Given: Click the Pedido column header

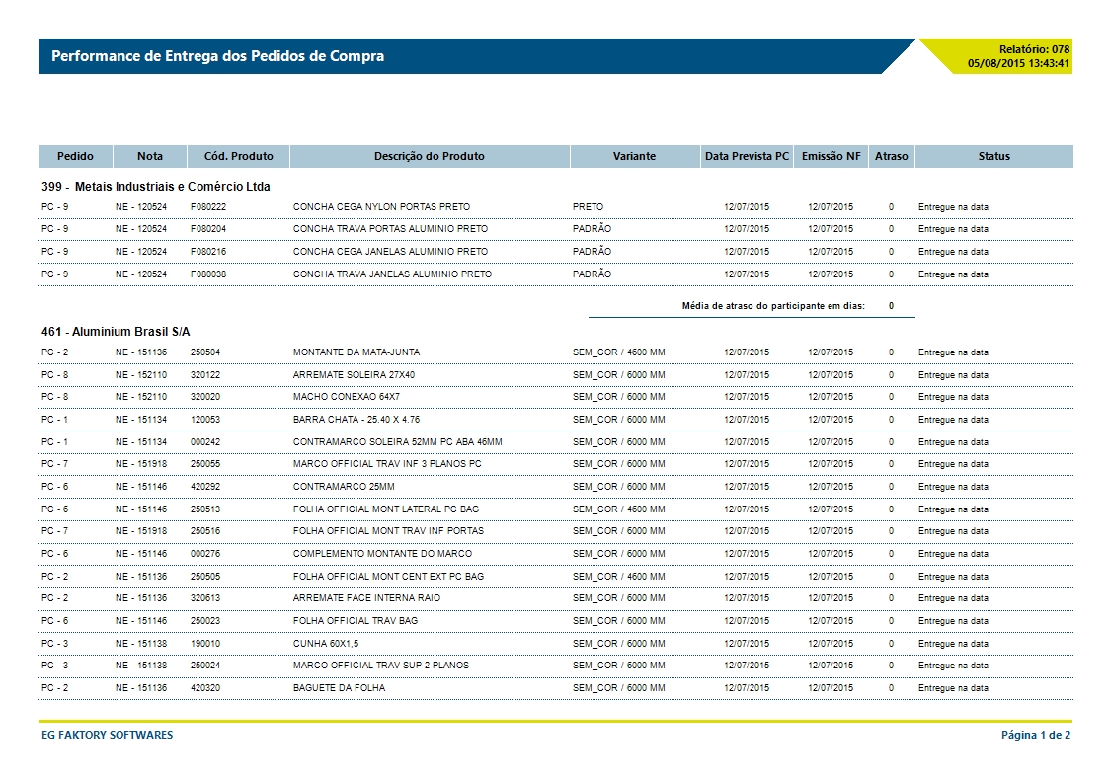Looking at the screenshot, I should coord(75,156).
